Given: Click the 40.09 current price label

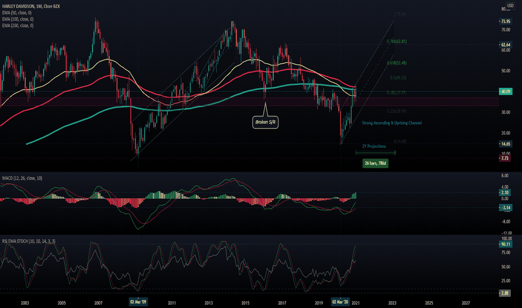Looking at the screenshot, I should pos(505,91).
